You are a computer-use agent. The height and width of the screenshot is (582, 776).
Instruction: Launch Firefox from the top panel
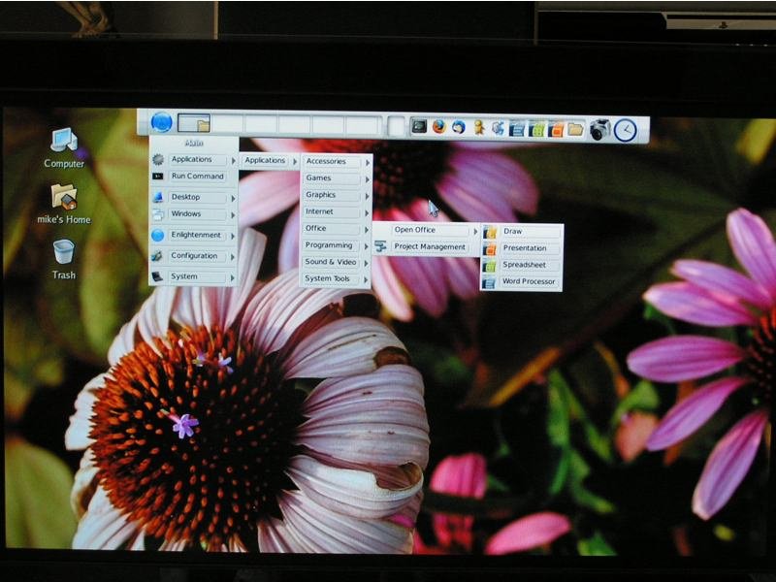(x=438, y=126)
